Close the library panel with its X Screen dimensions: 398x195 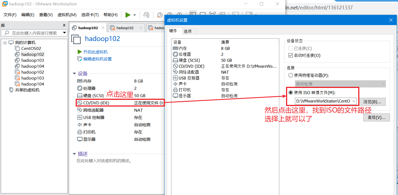[64, 25]
